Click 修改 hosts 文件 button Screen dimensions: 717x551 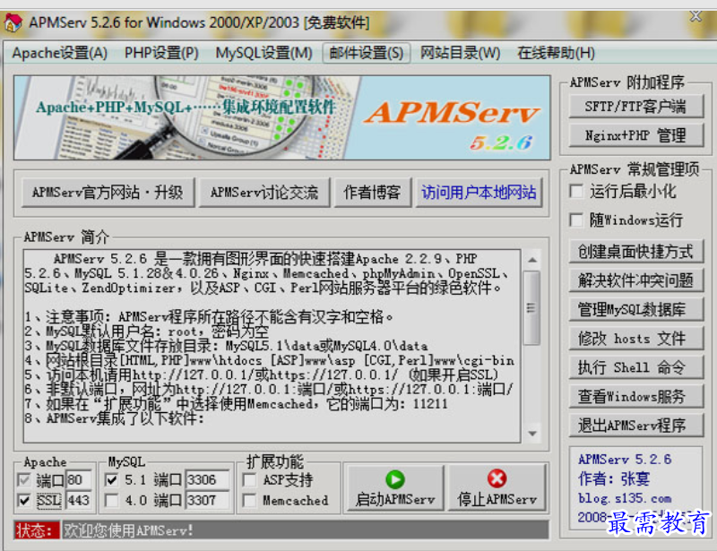tap(635, 338)
